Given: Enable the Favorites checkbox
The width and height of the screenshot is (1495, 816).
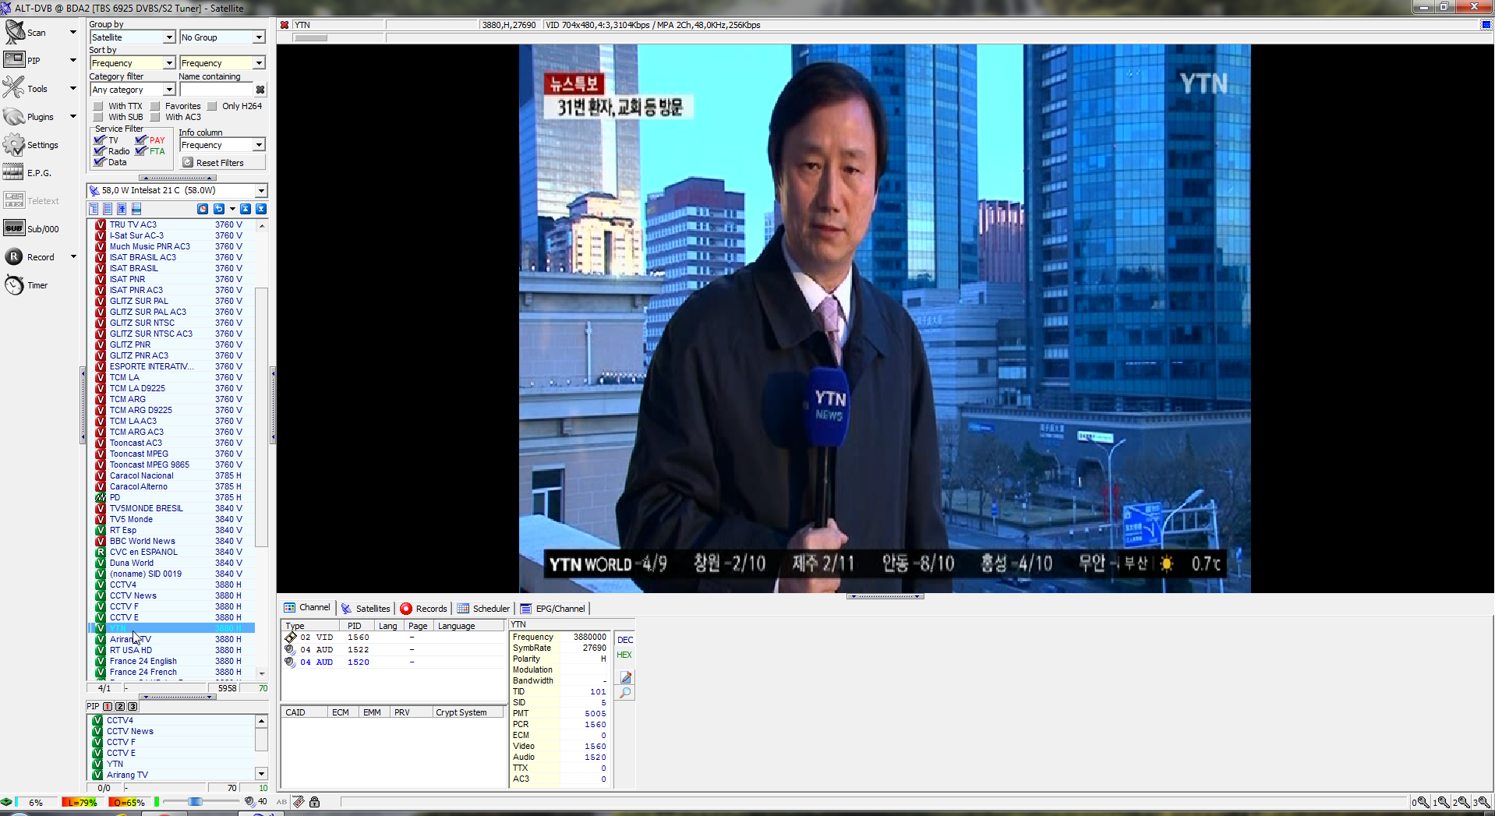Looking at the screenshot, I should [155, 106].
